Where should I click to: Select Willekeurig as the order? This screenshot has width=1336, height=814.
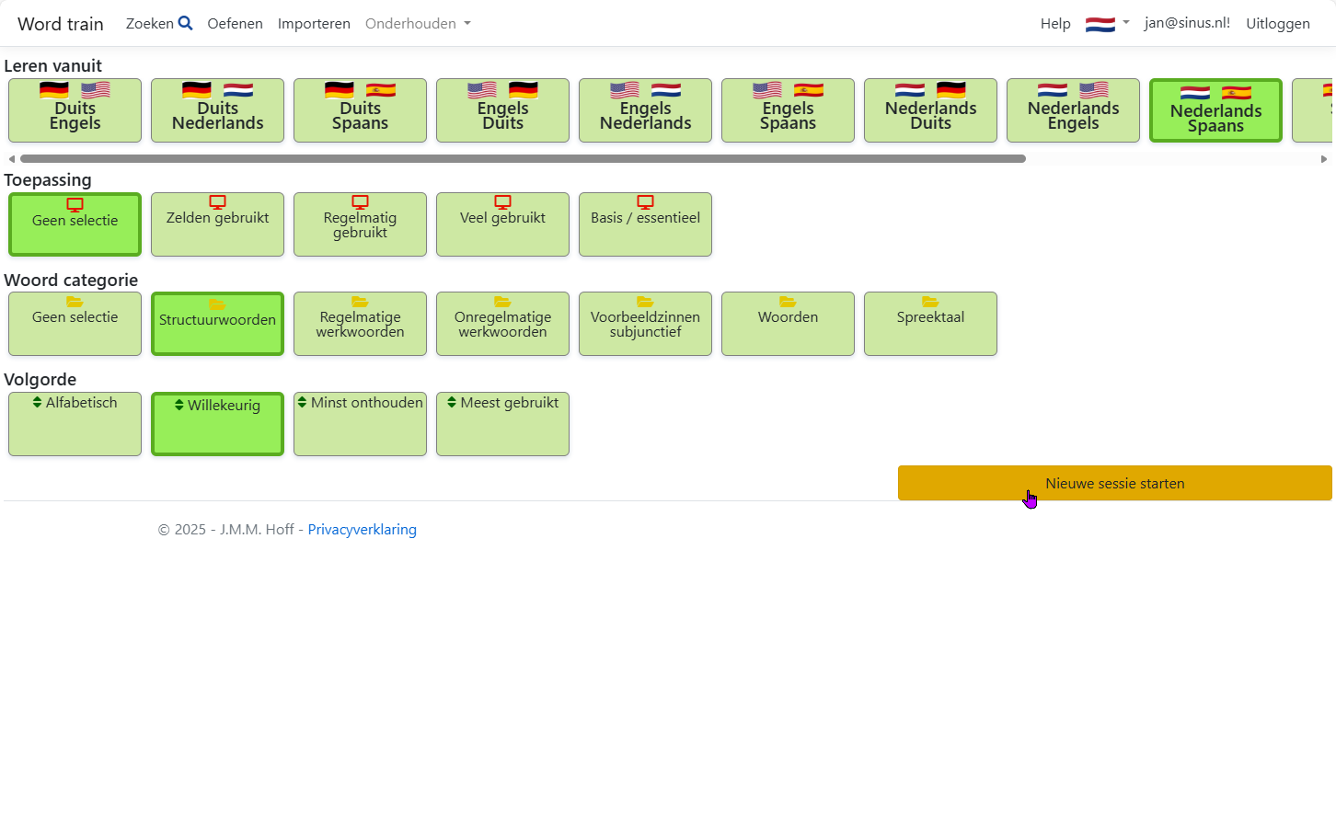coord(217,423)
